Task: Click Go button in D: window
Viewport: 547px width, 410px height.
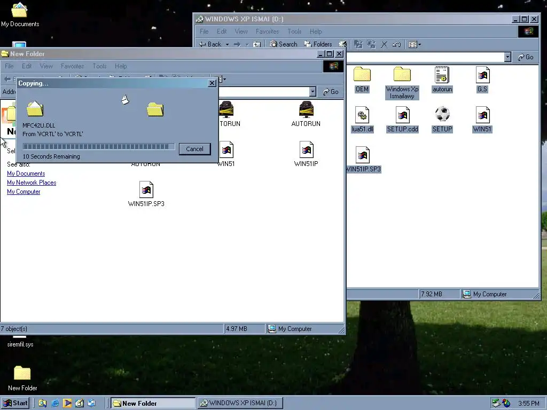Action: pos(526,57)
